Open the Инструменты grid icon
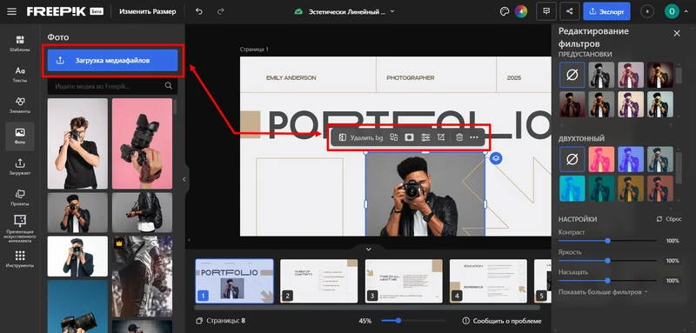This screenshot has width=696, height=333. coord(19,259)
